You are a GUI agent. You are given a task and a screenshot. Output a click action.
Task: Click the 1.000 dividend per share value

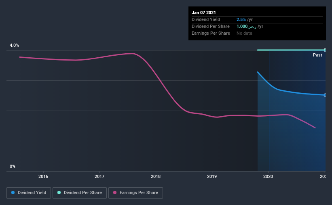[x=246, y=26]
